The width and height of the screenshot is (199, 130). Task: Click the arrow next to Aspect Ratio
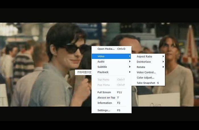click(163, 56)
